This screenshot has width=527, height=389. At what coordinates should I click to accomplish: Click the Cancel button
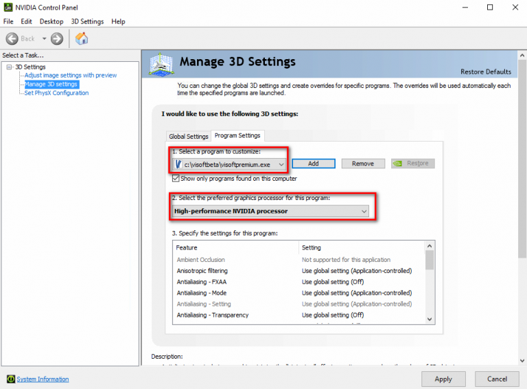point(497,379)
